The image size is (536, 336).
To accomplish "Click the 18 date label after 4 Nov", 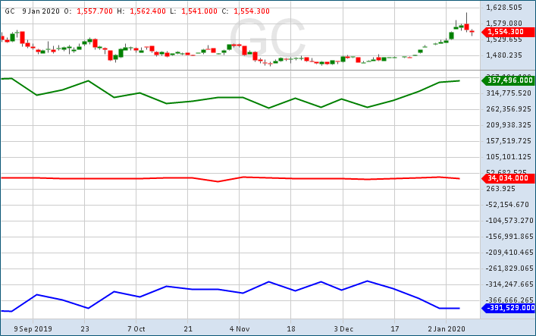I will [x=291, y=329].
